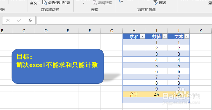Open the 文本 column filter dropdown
This screenshot has width=212, height=110.
point(187,36)
